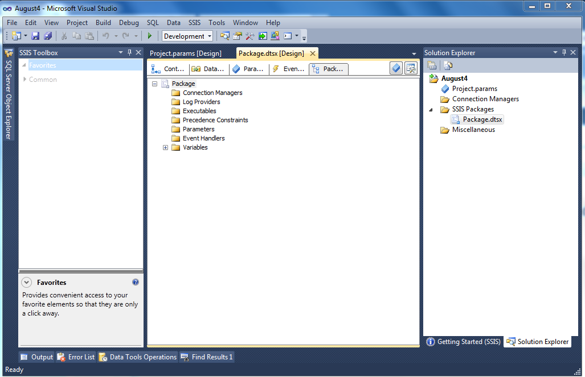Open the Output window tab
Screen dimensions: 585x377
coord(37,357)
